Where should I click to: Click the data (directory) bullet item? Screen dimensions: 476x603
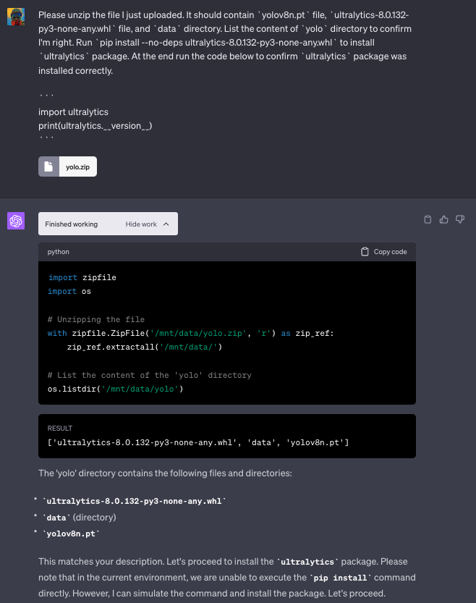[80, 518]
